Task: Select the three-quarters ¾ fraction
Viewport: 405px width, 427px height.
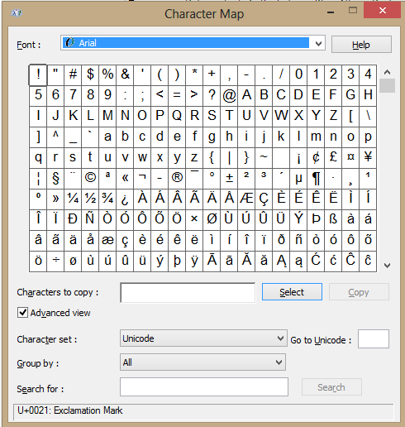Action: (x=107, y=199)
